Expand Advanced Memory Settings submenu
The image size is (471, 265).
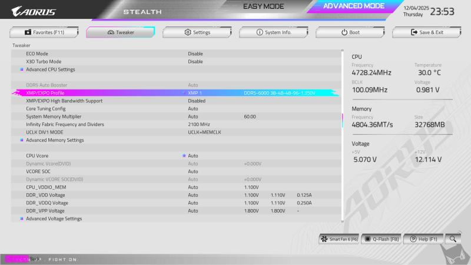tap(55, 140)
